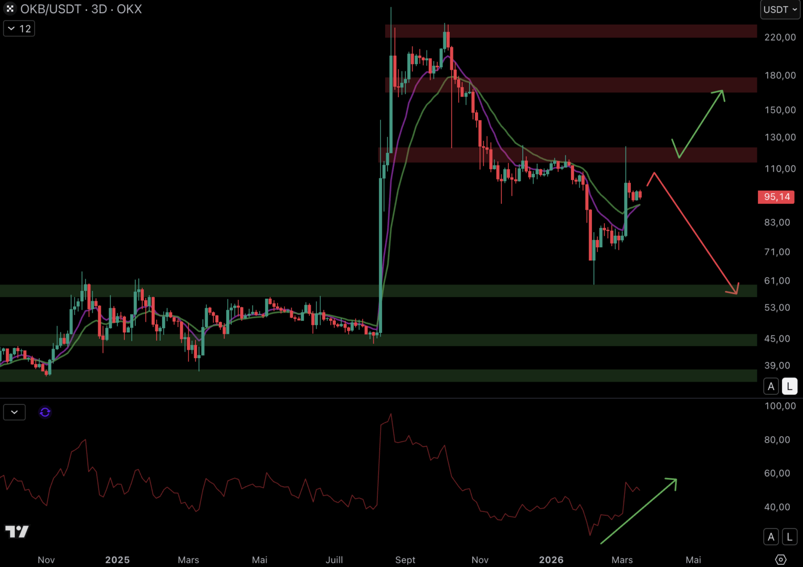The image size is (803, 567).
Task: Click the Mars label after 2025
Action: coord(188,560)
